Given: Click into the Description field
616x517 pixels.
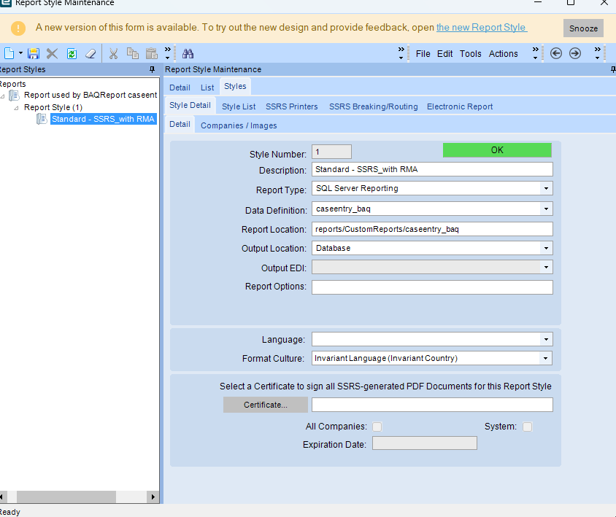Looking at the screenshot, I should pos(432,169).
